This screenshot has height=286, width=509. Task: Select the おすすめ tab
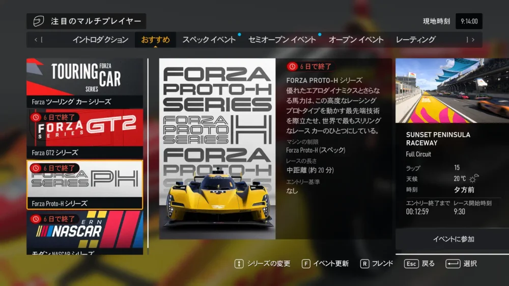click(155, 40)
